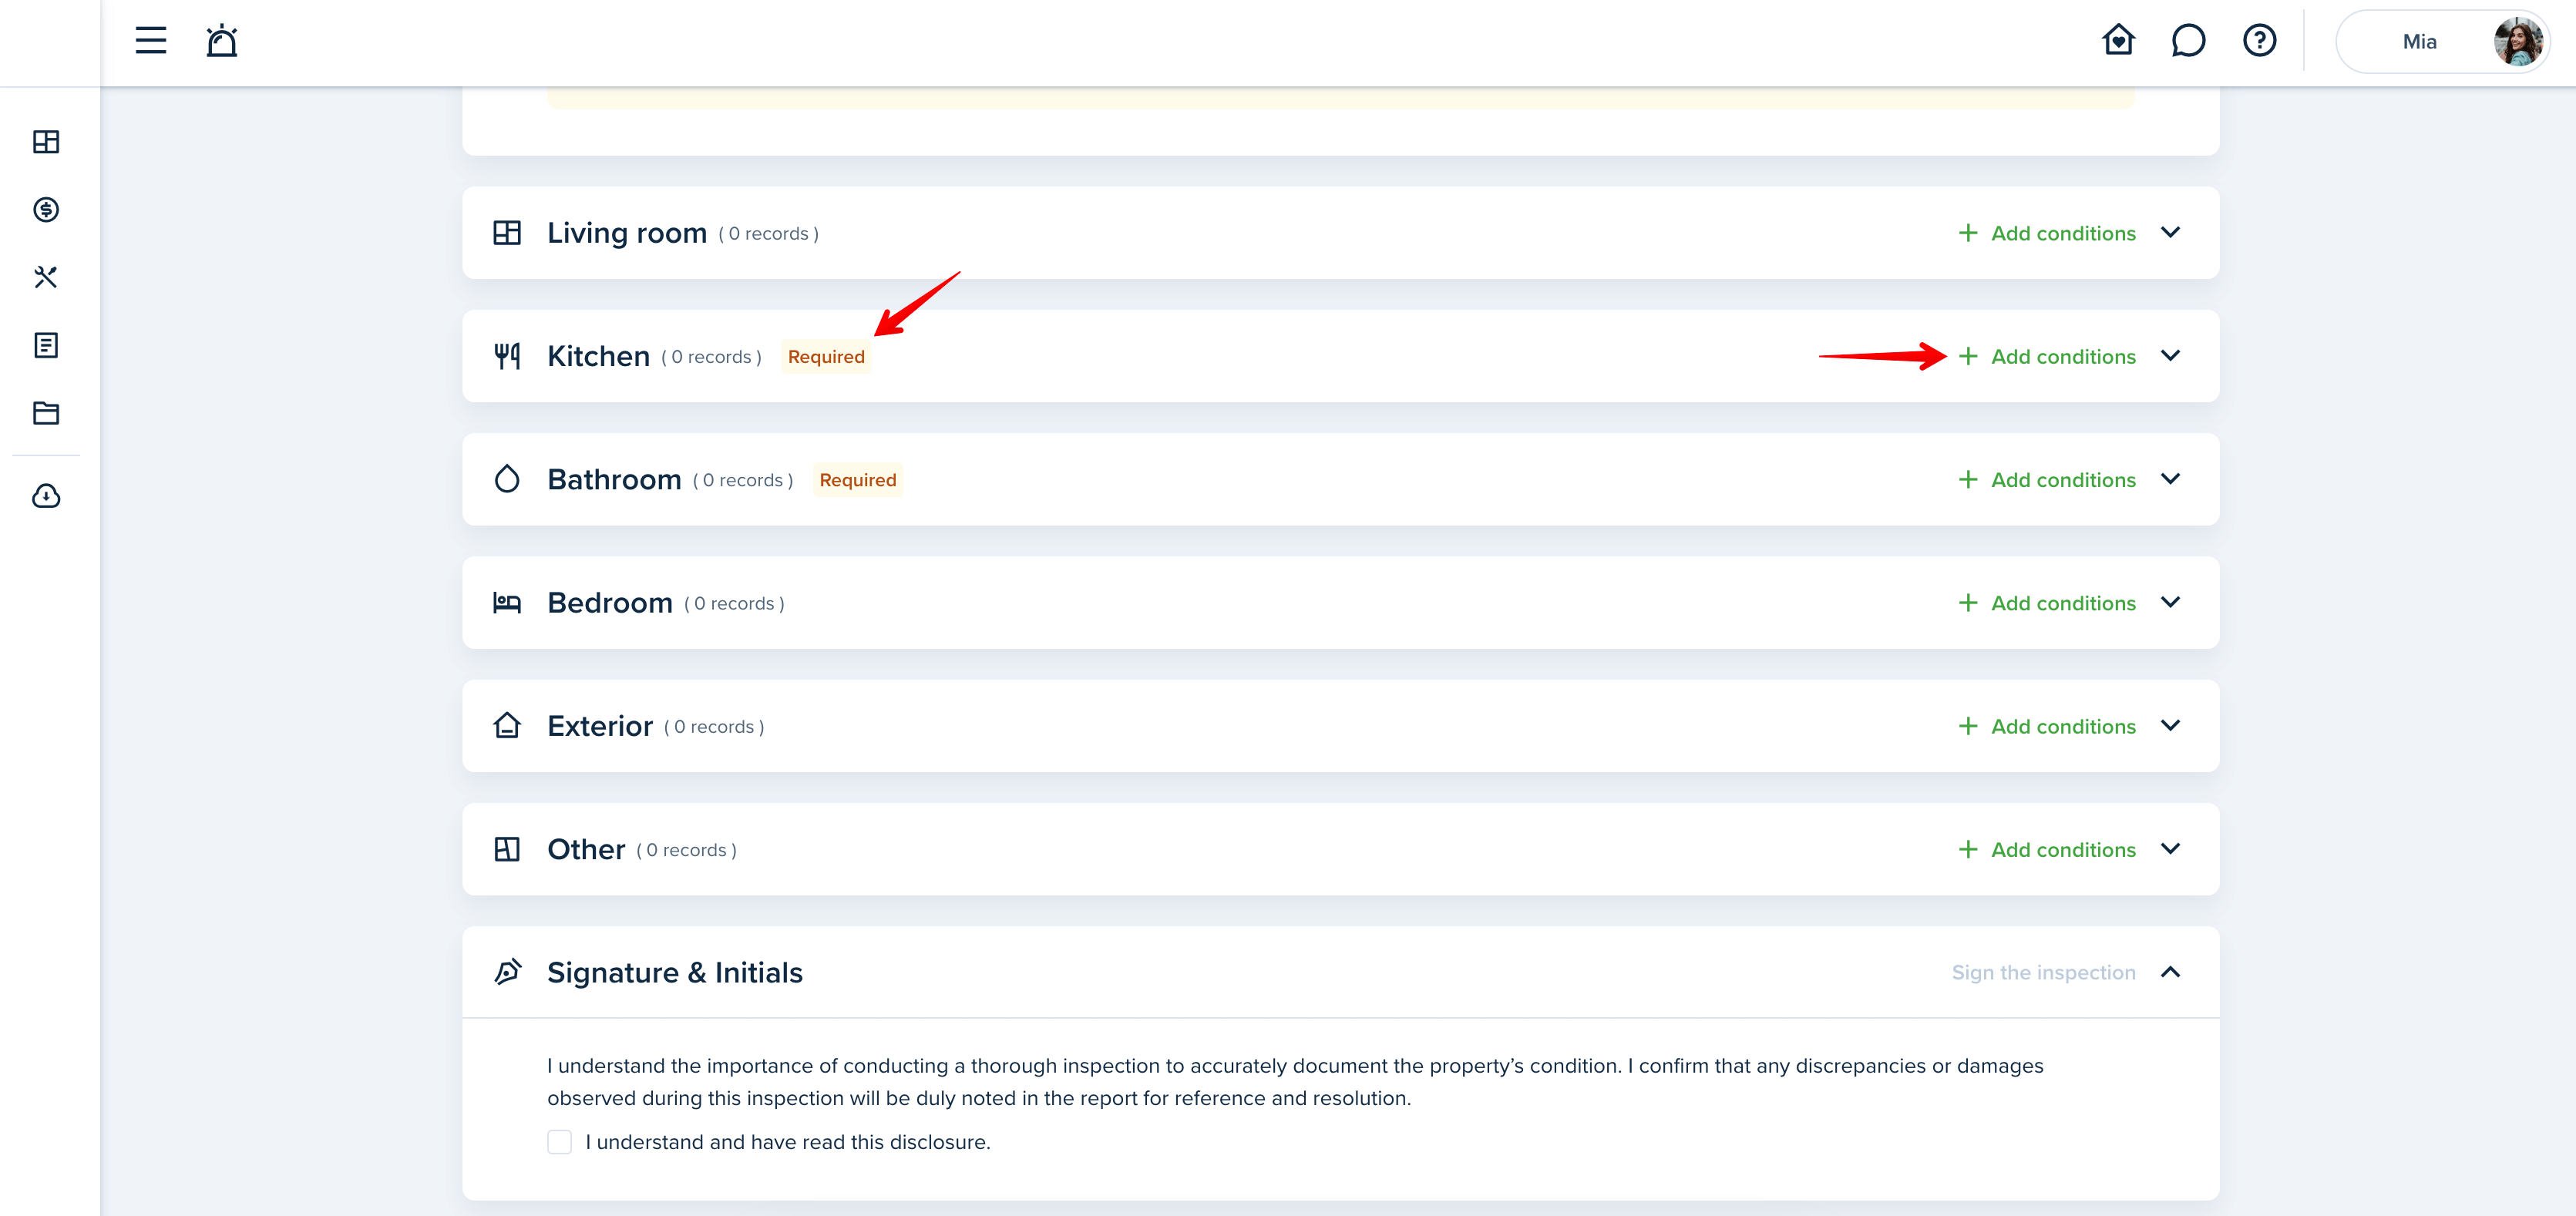This screenshot has height=1216, width=2576.
Task: Collapse the Signature & Initials section
Action: click(2170, 972)
